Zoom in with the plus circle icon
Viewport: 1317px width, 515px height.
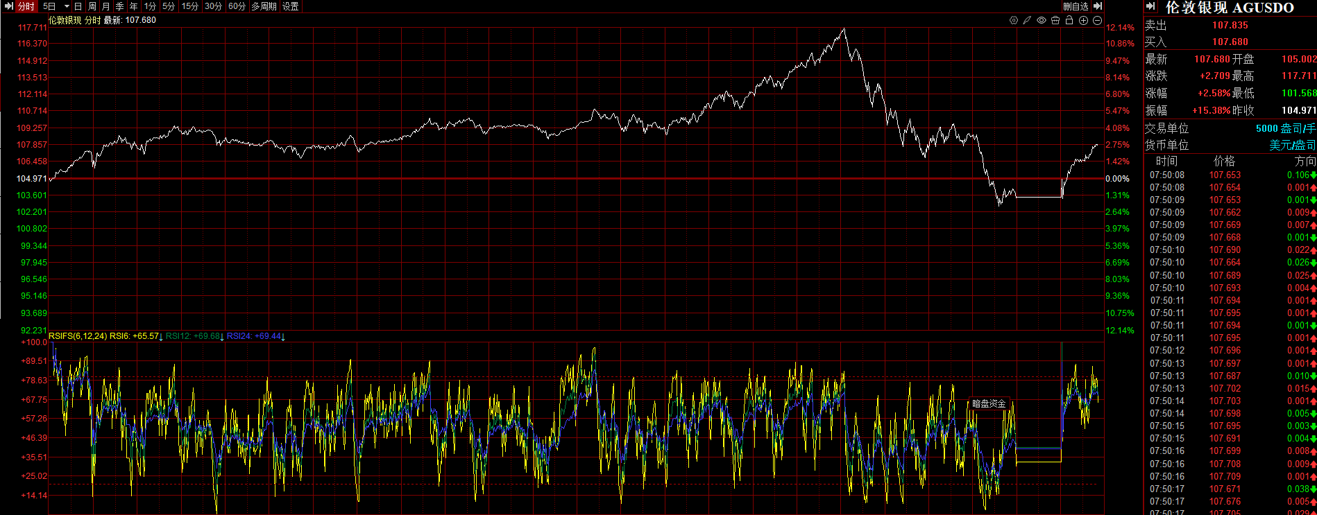click(1083, 21)
